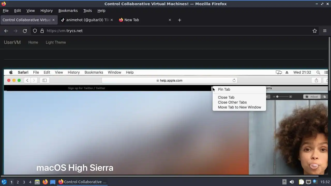Open Firefox History menu

click(x=47, y=11)
